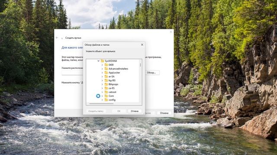Click Отмена in the Создать ярлык wizard
277x155 pixels.
coord(164,113)
